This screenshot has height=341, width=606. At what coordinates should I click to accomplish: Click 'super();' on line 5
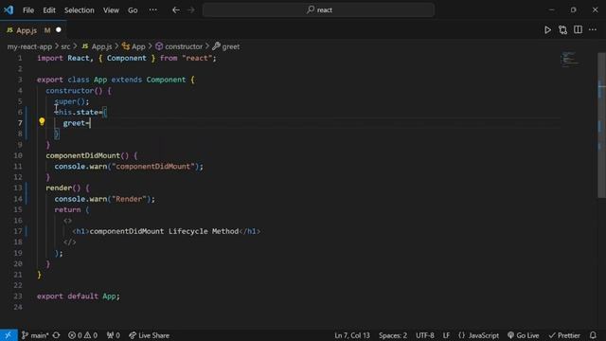point(72,101)
